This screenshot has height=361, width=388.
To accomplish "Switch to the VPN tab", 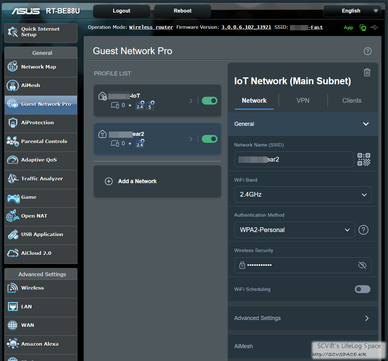I will click(x=303, y=101).
